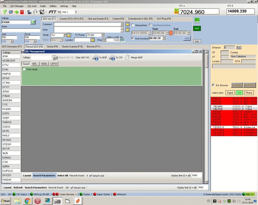
Task: Toggle the Phone latest spots filter
Action: 249,93
